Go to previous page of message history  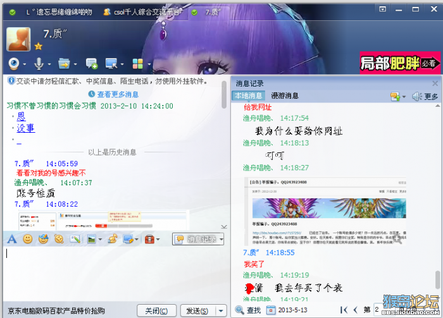(356, 310)
